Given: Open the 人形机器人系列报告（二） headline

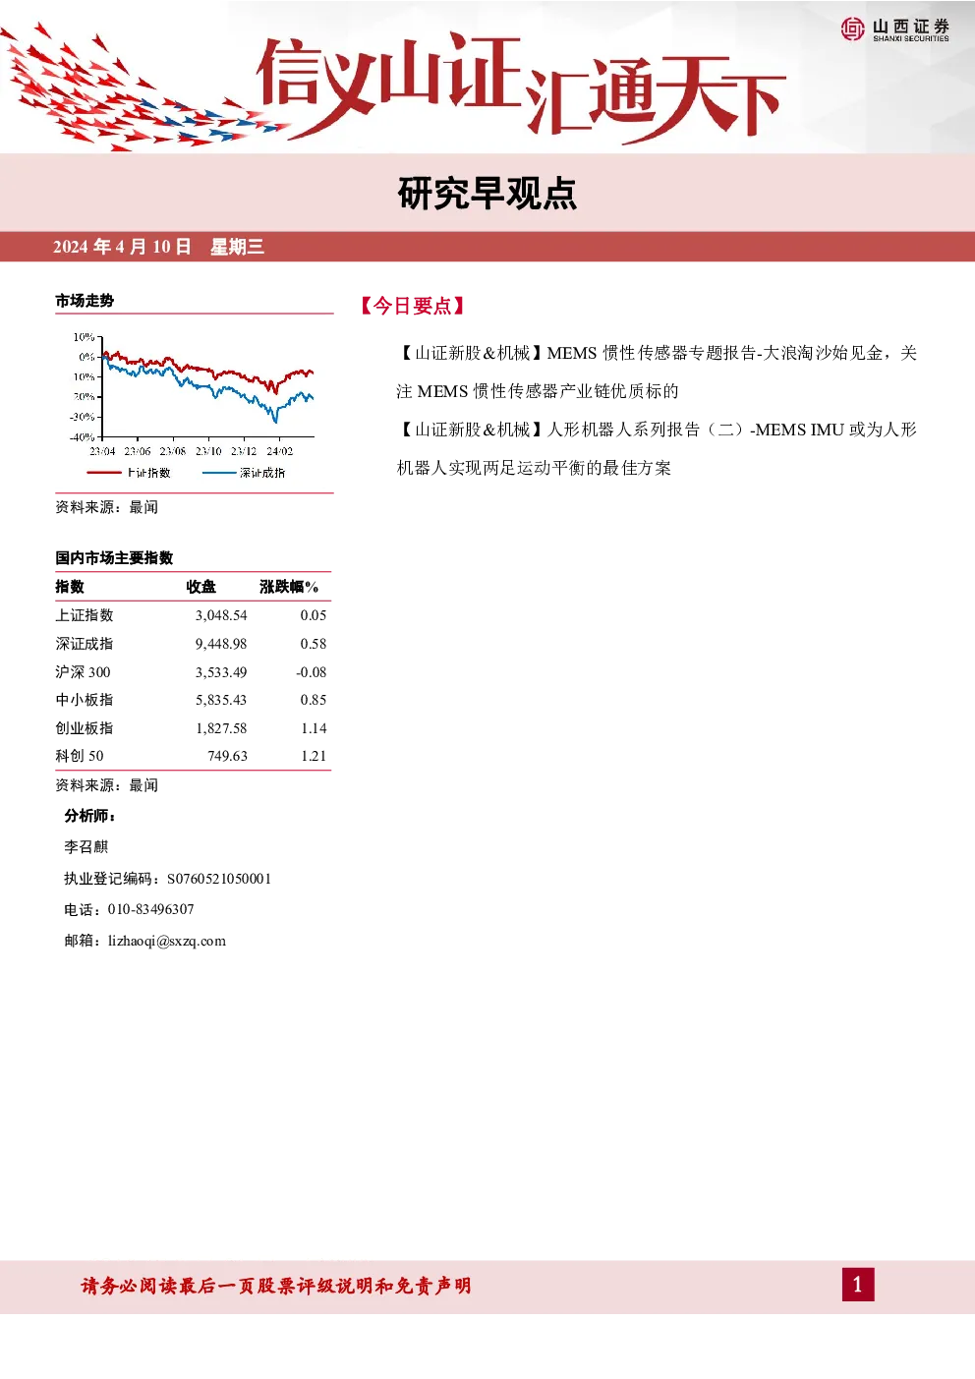Looking at the screenshot, I should [x=657, y=448].
